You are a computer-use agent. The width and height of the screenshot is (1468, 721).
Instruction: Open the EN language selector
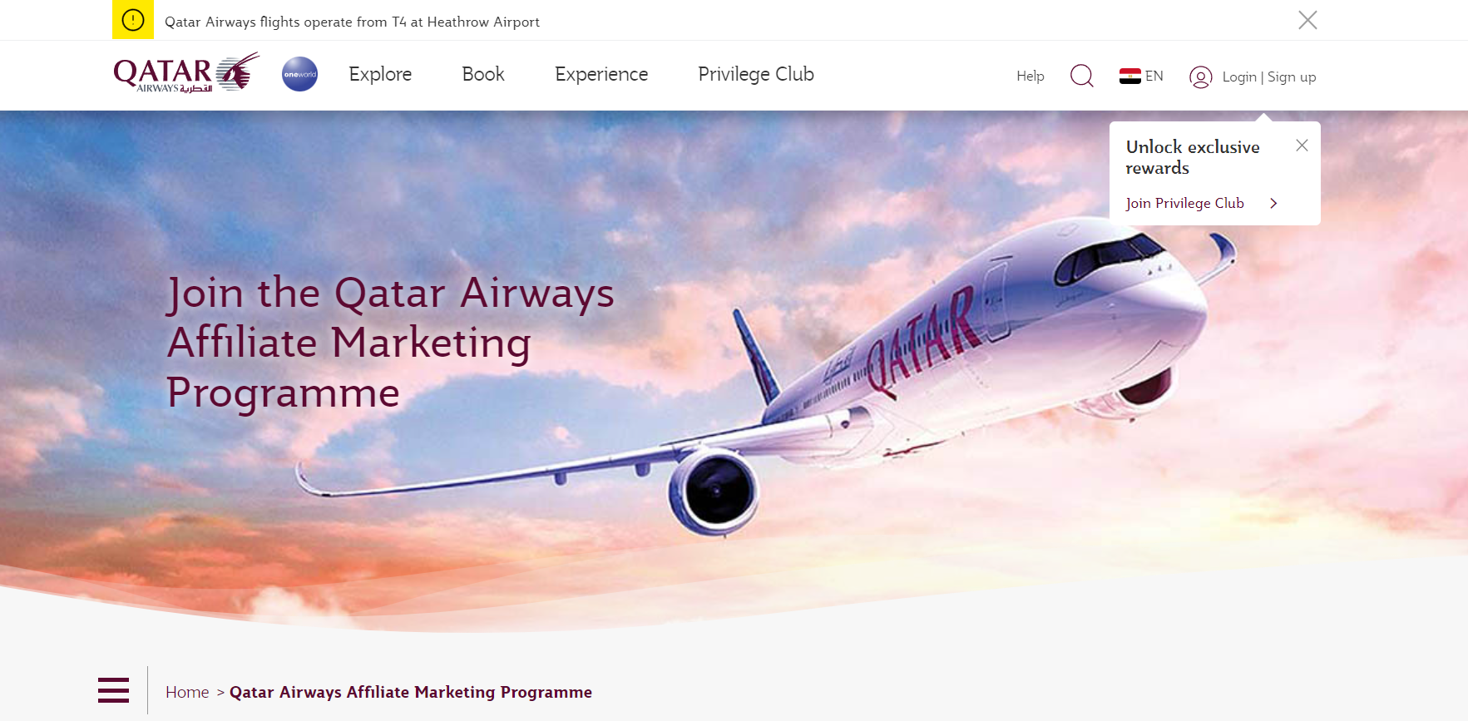pyautogui.click(x=1154, y=76)
